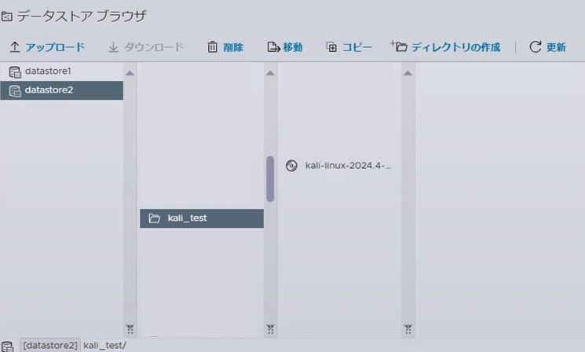Select the kali-linux-2024.4 ISO file
Image resolution: width=585 pixels, height=352 pixels.
[338, 166]
